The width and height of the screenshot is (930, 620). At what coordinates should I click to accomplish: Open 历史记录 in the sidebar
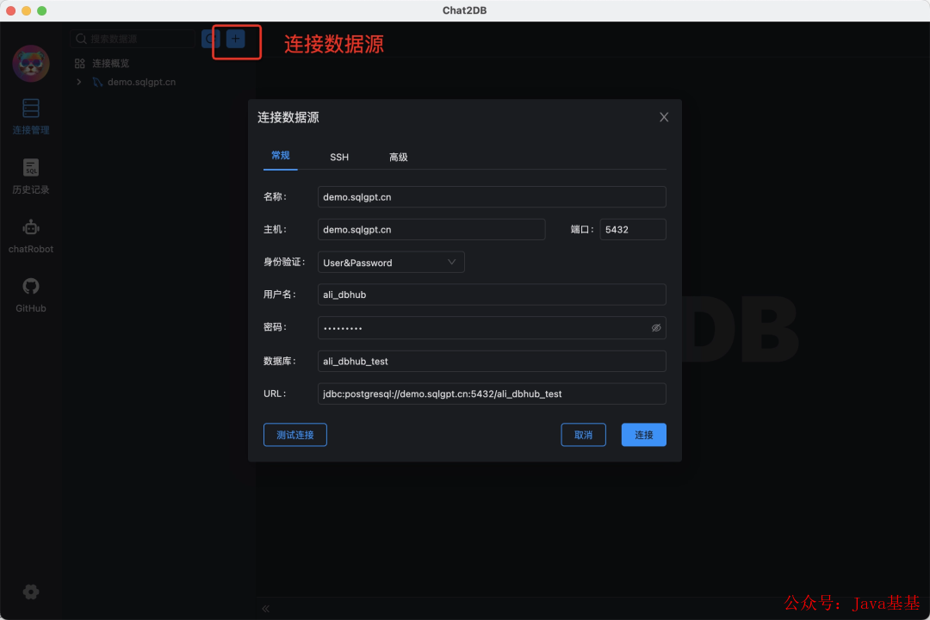31,177
